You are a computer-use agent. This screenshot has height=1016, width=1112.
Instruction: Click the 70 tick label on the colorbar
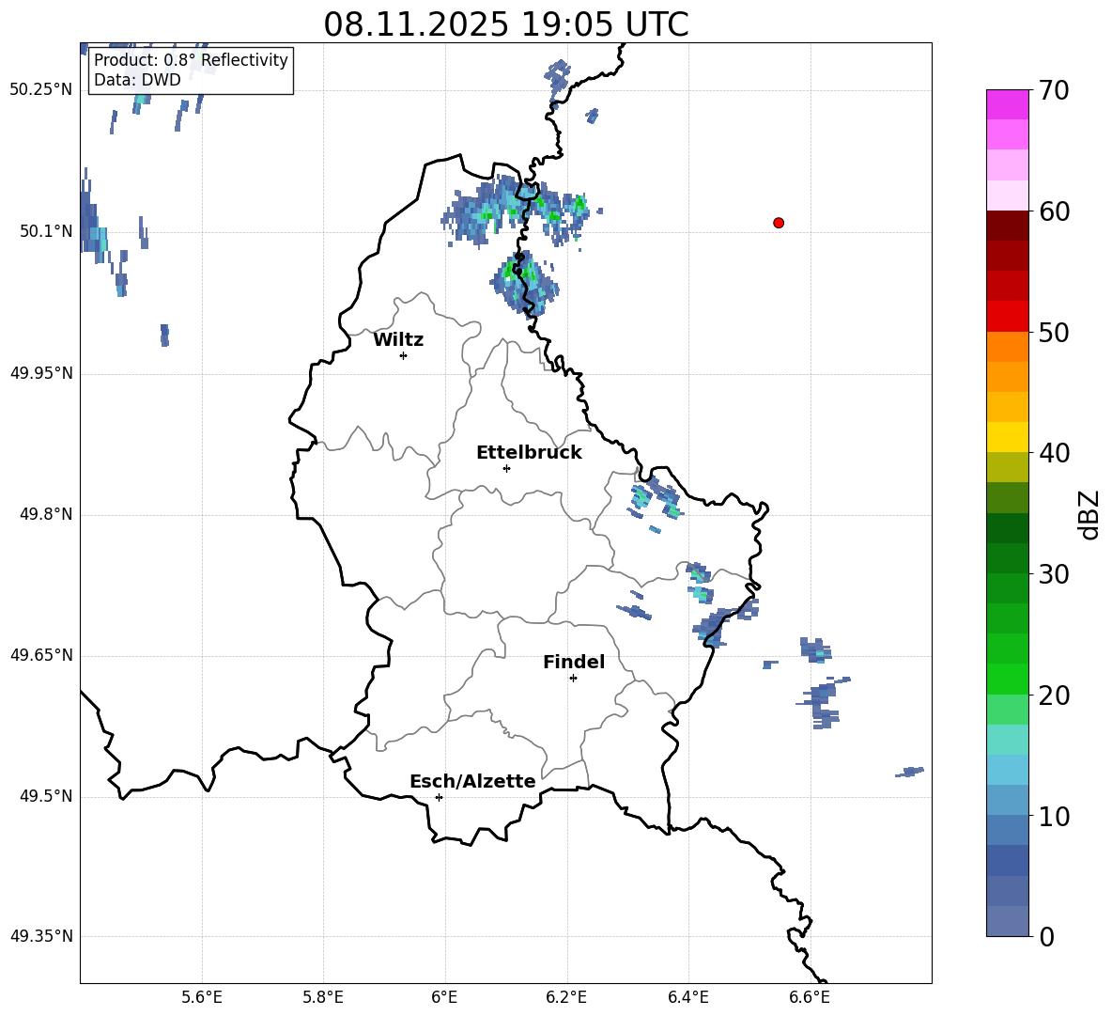(1054, 91)
